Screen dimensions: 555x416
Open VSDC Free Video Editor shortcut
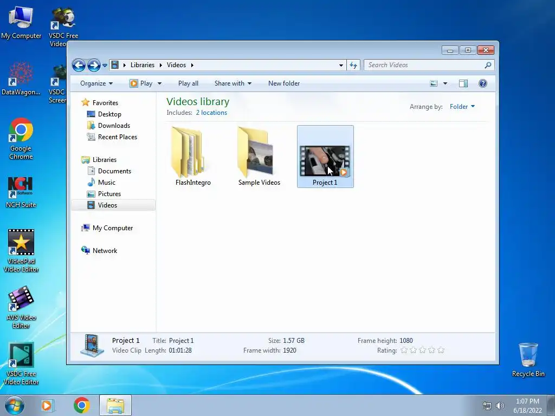click(x=21, y=363)
